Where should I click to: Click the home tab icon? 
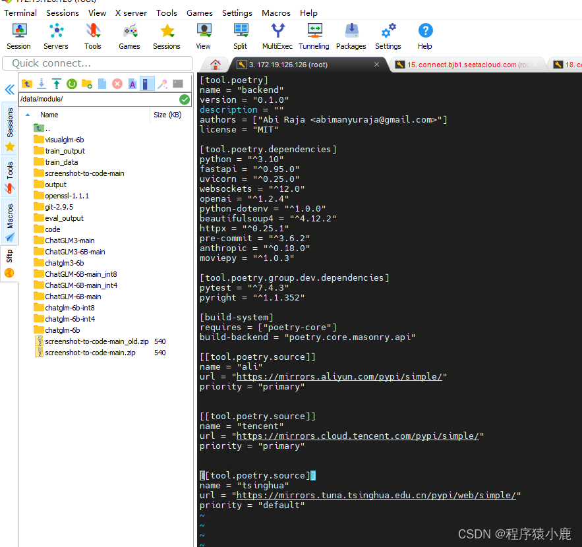pyautogui.click(x=216, y=65)
